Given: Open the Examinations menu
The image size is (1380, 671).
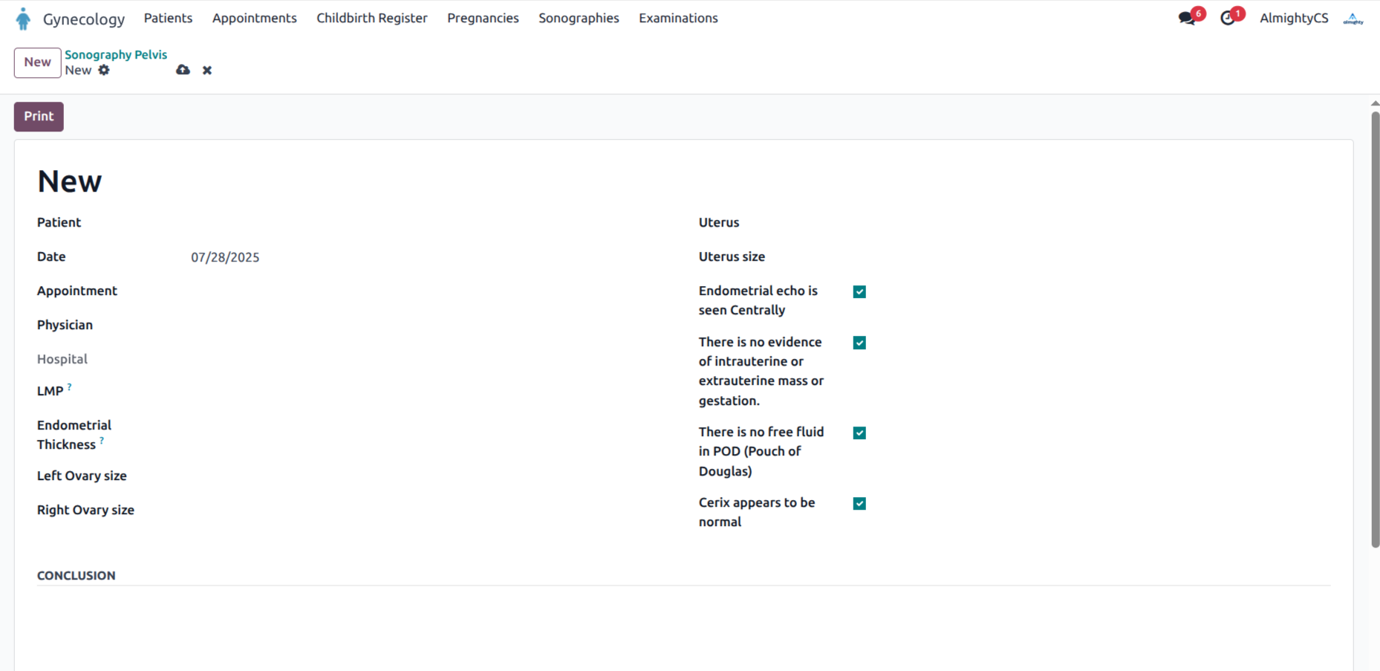Looking at the screenshot, I should 678,19.
